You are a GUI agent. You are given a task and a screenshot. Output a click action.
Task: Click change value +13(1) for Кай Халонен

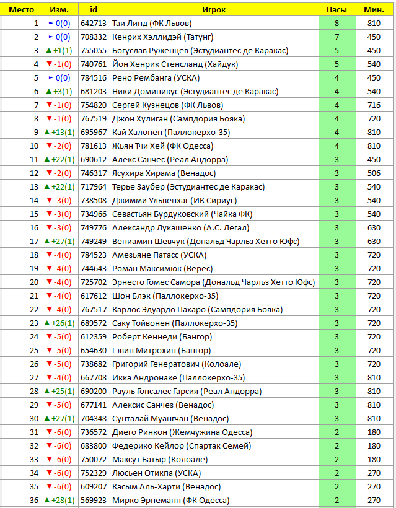tap(63, 132)
